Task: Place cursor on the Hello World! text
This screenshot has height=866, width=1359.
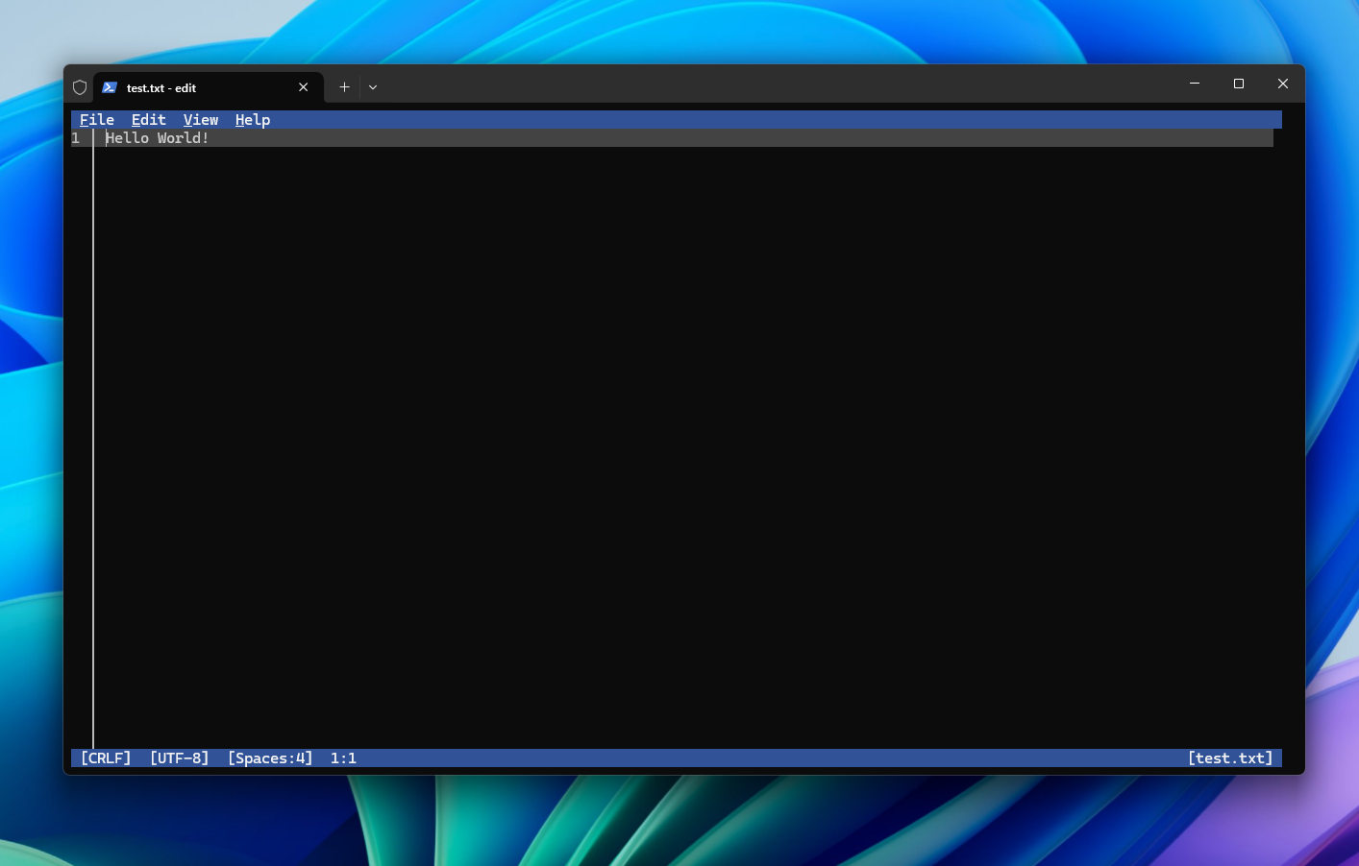Action: 157,137
